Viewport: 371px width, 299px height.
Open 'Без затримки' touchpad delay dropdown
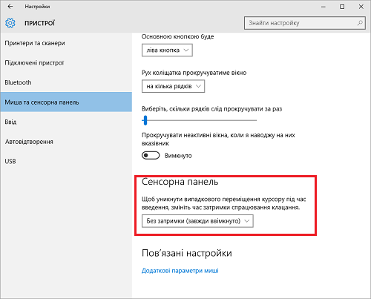(x=197, y=221)
